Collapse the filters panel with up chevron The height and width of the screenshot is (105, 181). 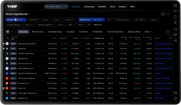pyautogui.click(x=168, y=14)
